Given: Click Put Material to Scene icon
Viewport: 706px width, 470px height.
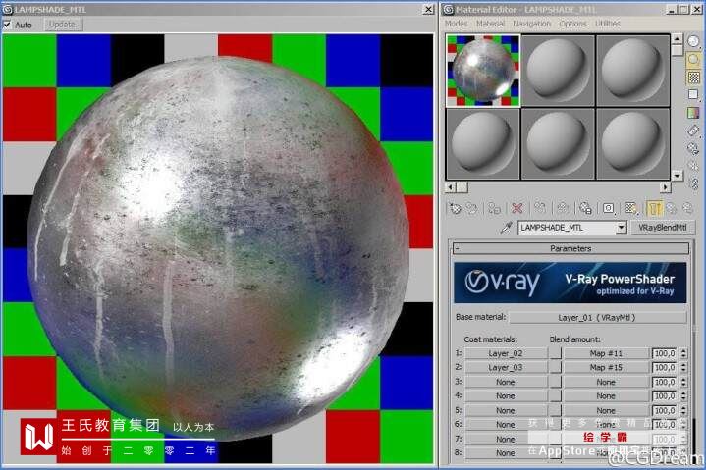Looking at the screenshot, I should (x=472, y=208).
